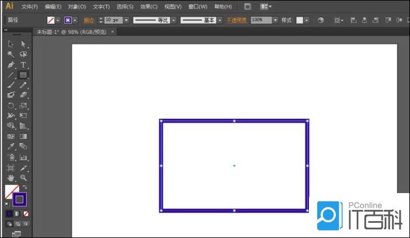This screenshot has width=410, height=238.
Task: Open the 视图(V) menu
Action: (x=173, y=6)
